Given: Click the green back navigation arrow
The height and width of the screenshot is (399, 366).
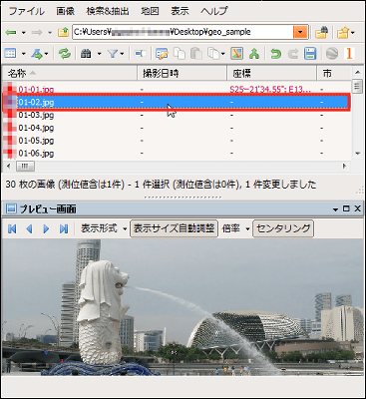Looking at the screenshot, I should pos(11,32).
